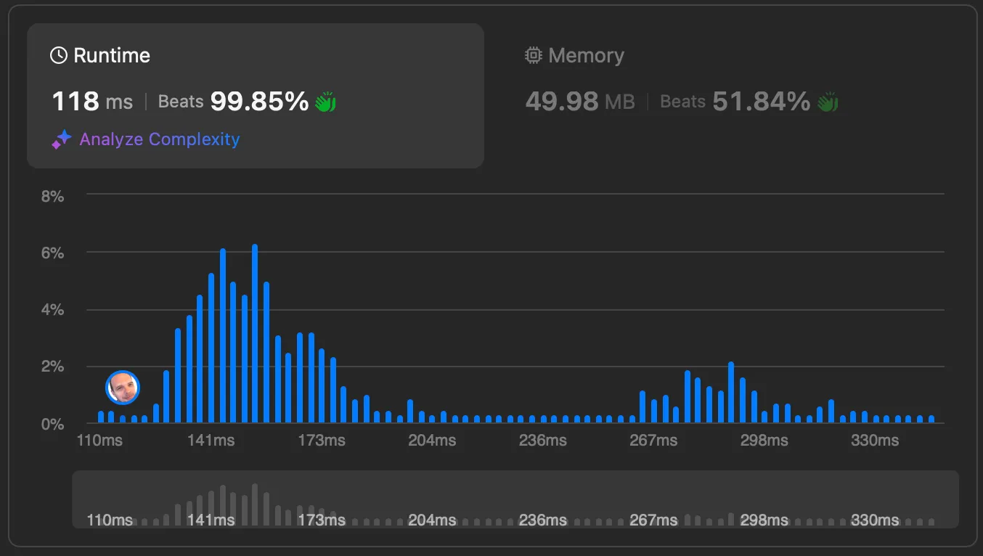983x556 pixels.
Task: Click the clapping hands beside 99.85%
Action: (325, 102)
